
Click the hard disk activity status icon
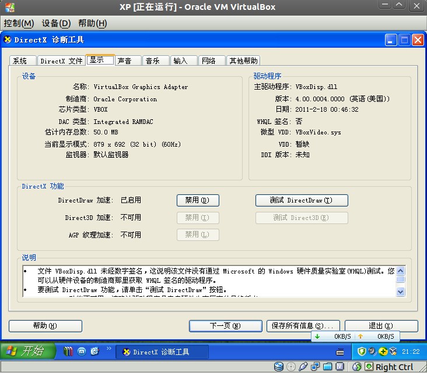pyautogui.click(x=279, y=367)
